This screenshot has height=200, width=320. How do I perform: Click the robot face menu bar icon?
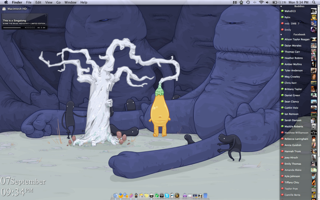pyautogui.click(x=242, y=2)
